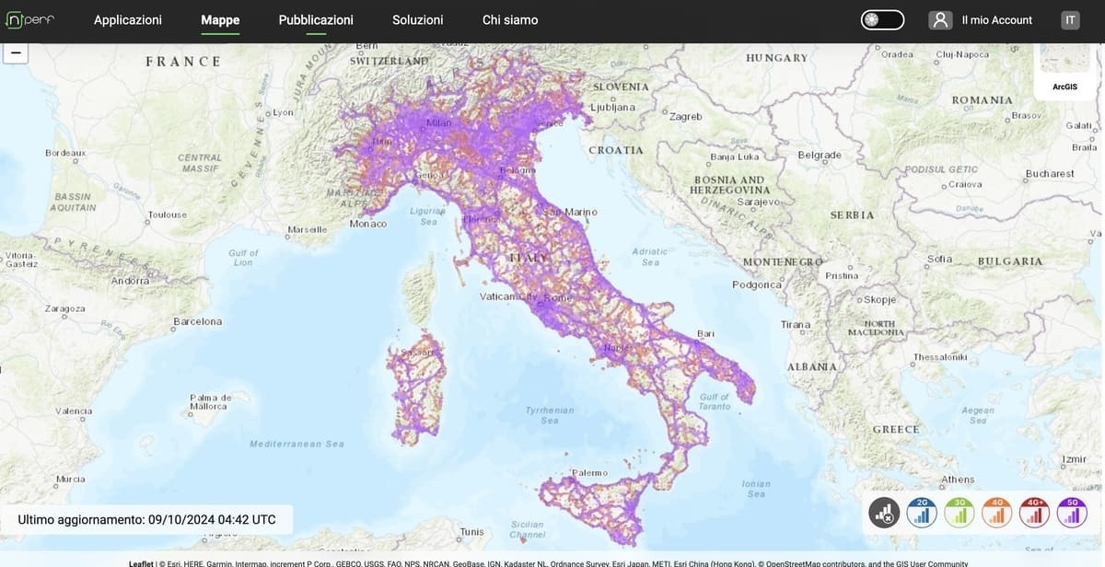Open the Pubblicazioni menu item
The image size is (1105, 567).
[x=315, y=19]
